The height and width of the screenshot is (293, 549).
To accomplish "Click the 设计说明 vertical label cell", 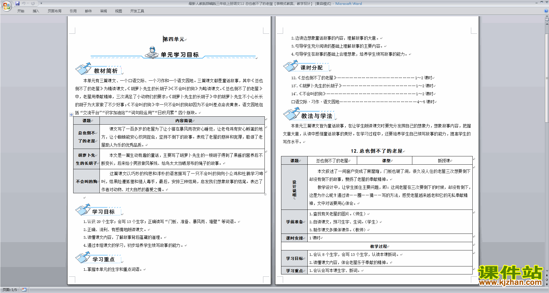I will point(294,187).
